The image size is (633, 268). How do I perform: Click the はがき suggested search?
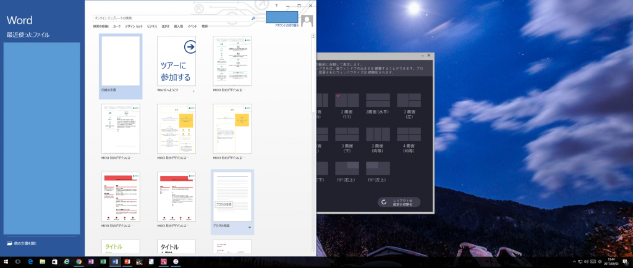166,26
